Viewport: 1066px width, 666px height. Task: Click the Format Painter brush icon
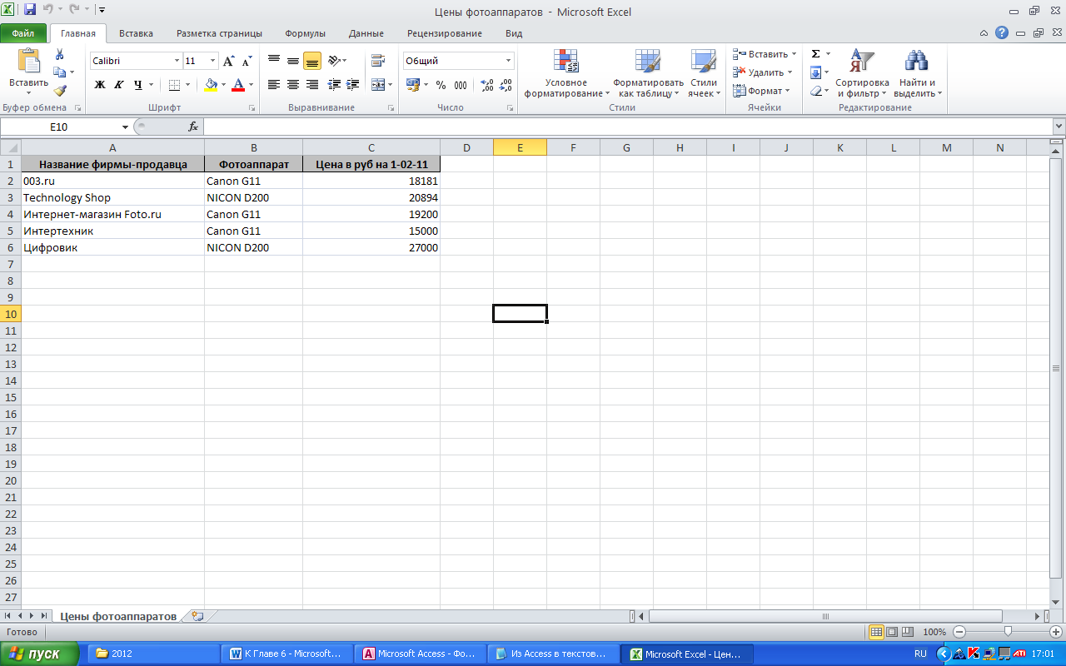click(x=60, y=91)
